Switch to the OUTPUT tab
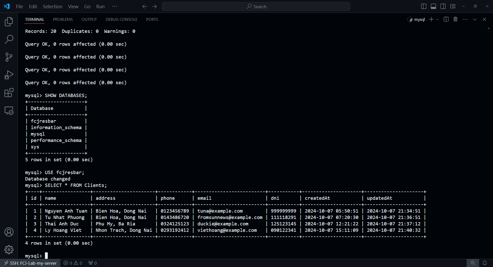Image resolution: width=493 pixels, height=267 pixels. point(89,19)
